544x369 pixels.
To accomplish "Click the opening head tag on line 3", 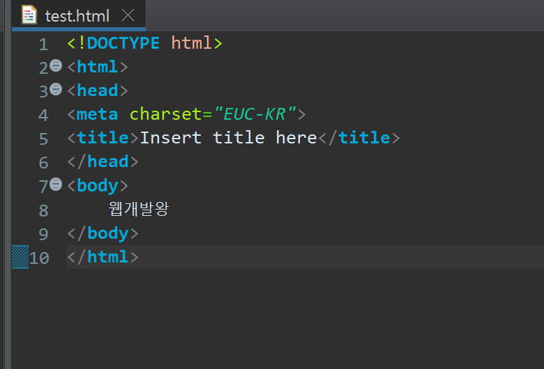I will (x=98, y=91).
